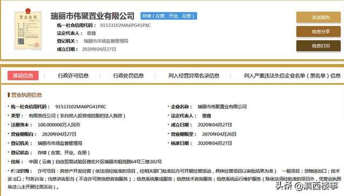Click the 注册资本 value 100.000000万人民币

coord(59,125)
